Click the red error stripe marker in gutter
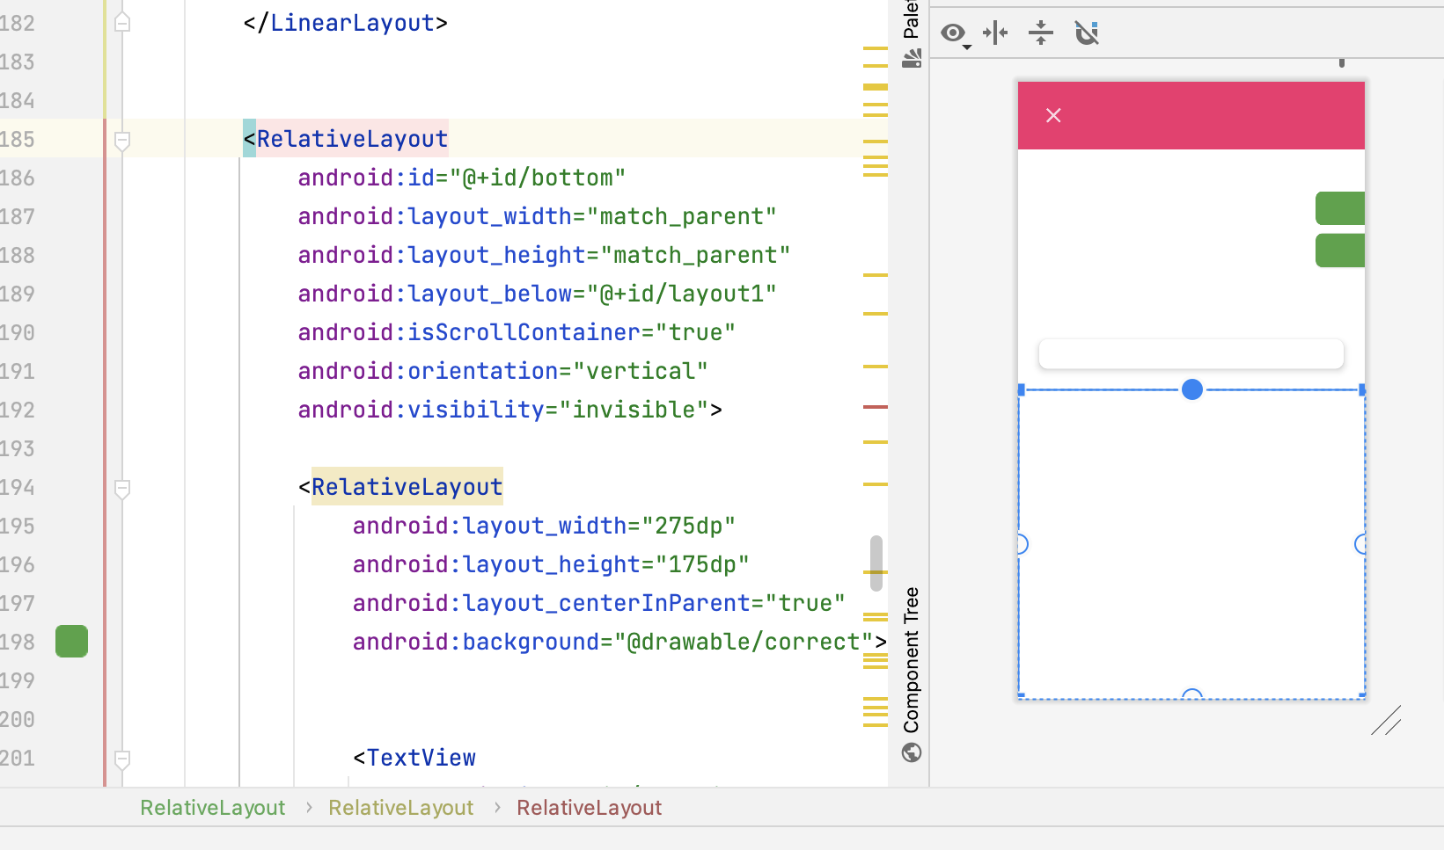 pyautogui.click(x=876, y=407)
